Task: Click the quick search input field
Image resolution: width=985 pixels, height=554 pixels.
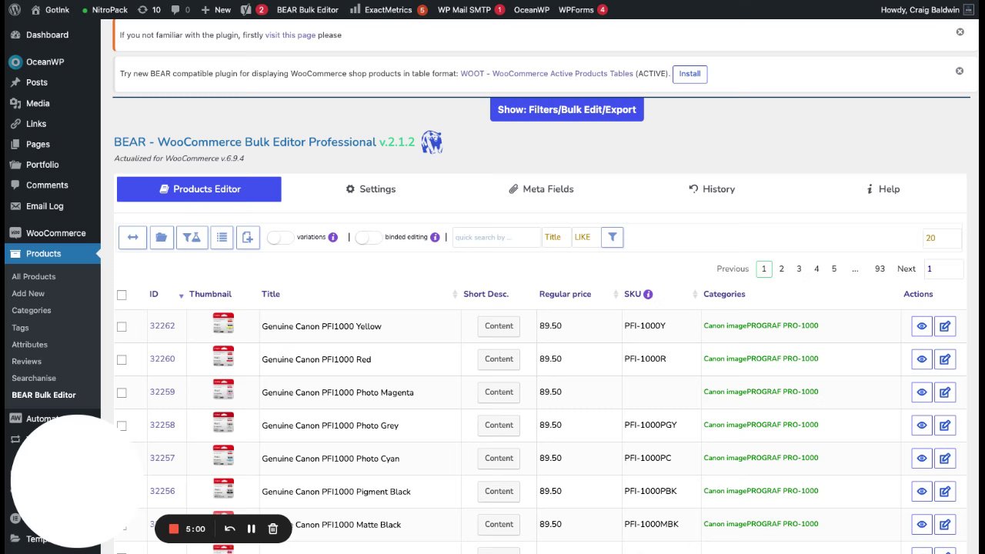Action: (496, 237)
